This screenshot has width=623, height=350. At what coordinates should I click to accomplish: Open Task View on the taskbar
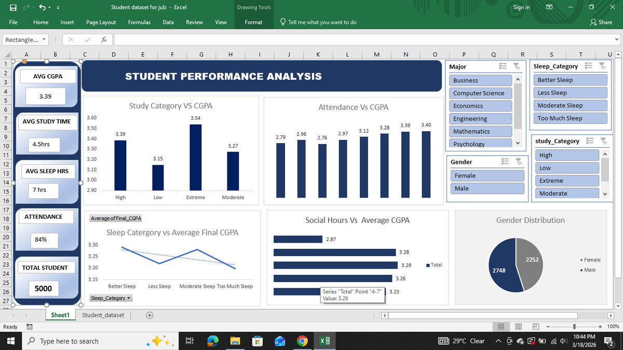point(189,341)
